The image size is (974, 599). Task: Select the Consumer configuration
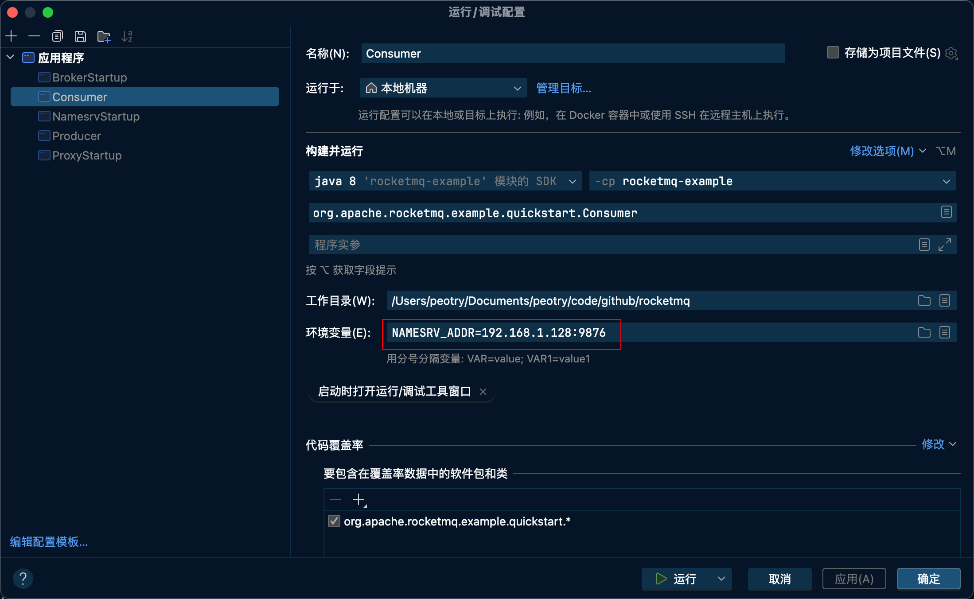coord(145,97)
